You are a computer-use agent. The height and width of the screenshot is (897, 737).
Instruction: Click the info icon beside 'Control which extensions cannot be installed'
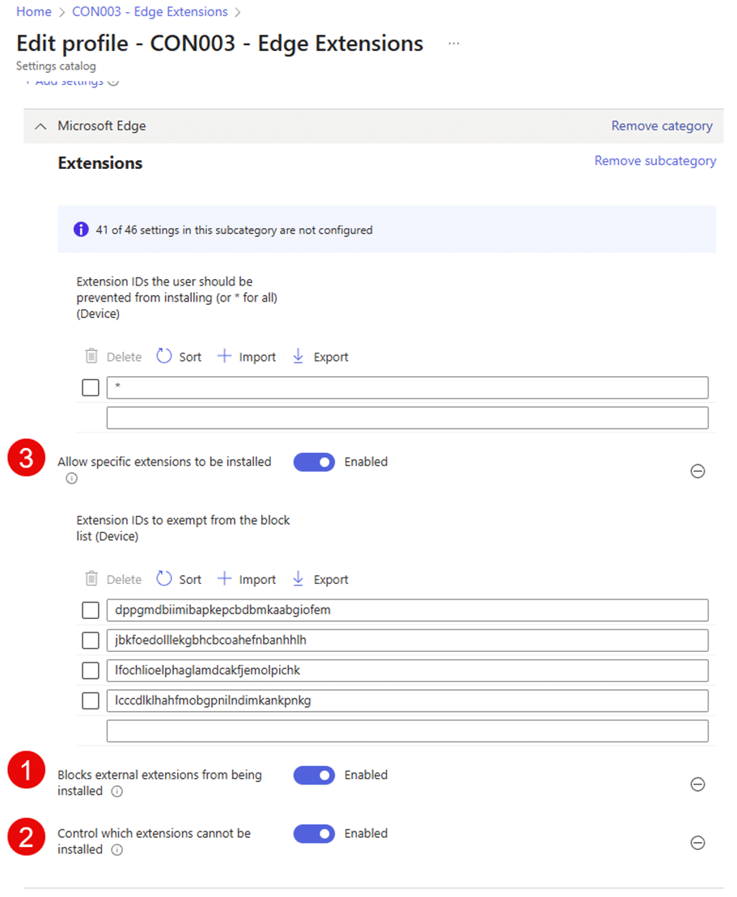pos(116,850)
